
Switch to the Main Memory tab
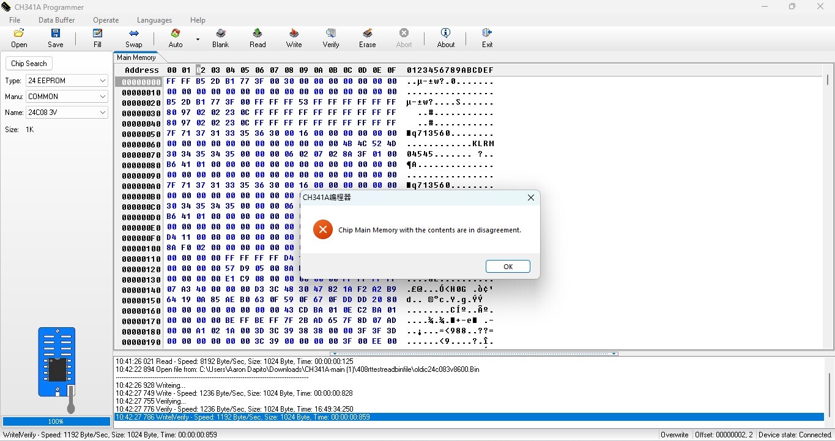[x=136, y=57]
